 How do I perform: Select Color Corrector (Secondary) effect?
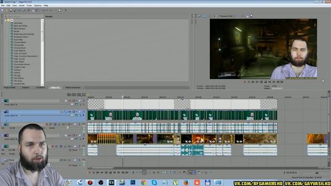click(x=25, y=56)
